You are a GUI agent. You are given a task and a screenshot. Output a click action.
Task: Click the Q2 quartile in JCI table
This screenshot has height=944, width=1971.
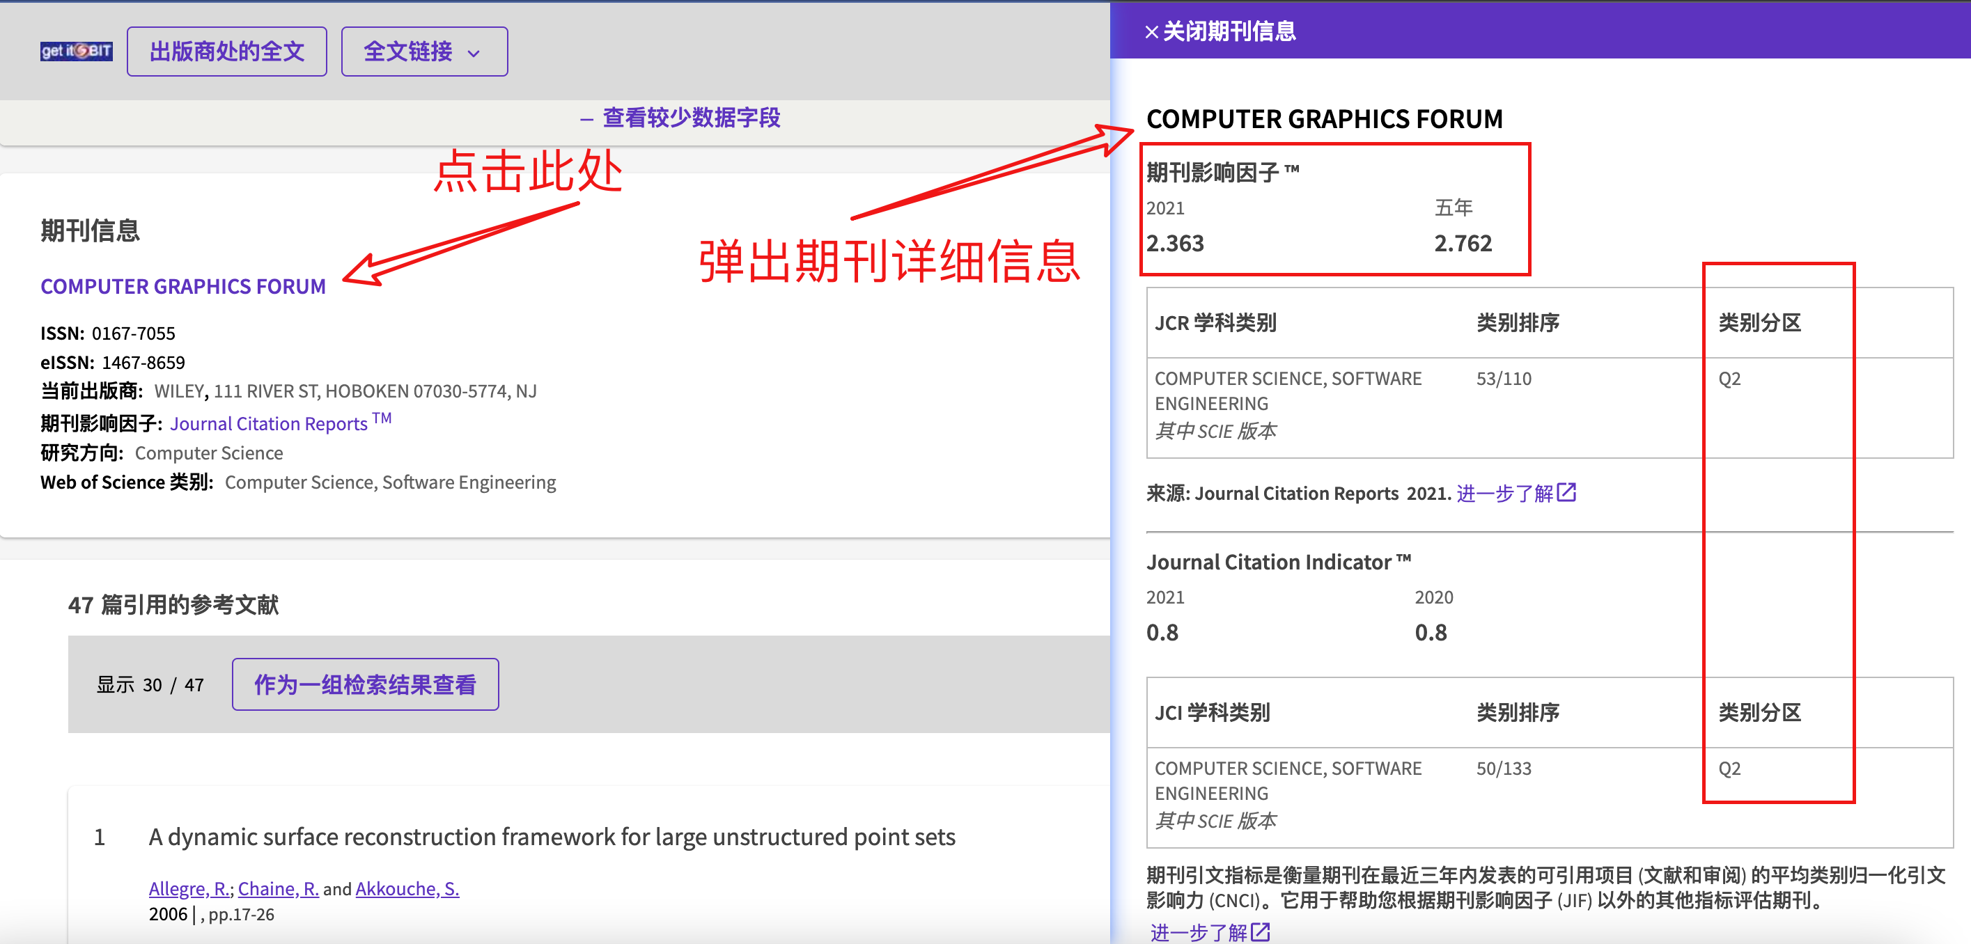click(x=1729, y=768)
